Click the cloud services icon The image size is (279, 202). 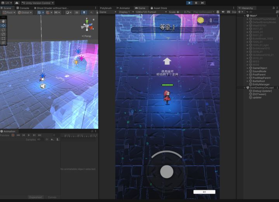(x=17, y=3)
